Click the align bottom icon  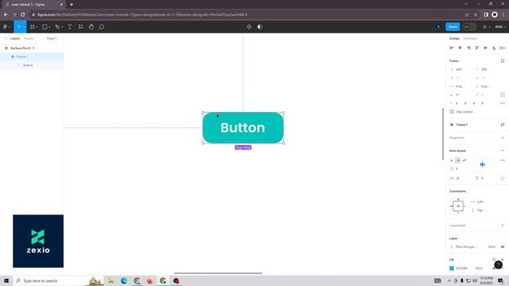pos(494,48)
